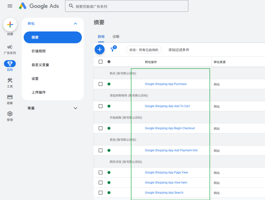The image size is (265, 200).
Task: Open Google Shopping App View Item link
Action: (166, 182)
